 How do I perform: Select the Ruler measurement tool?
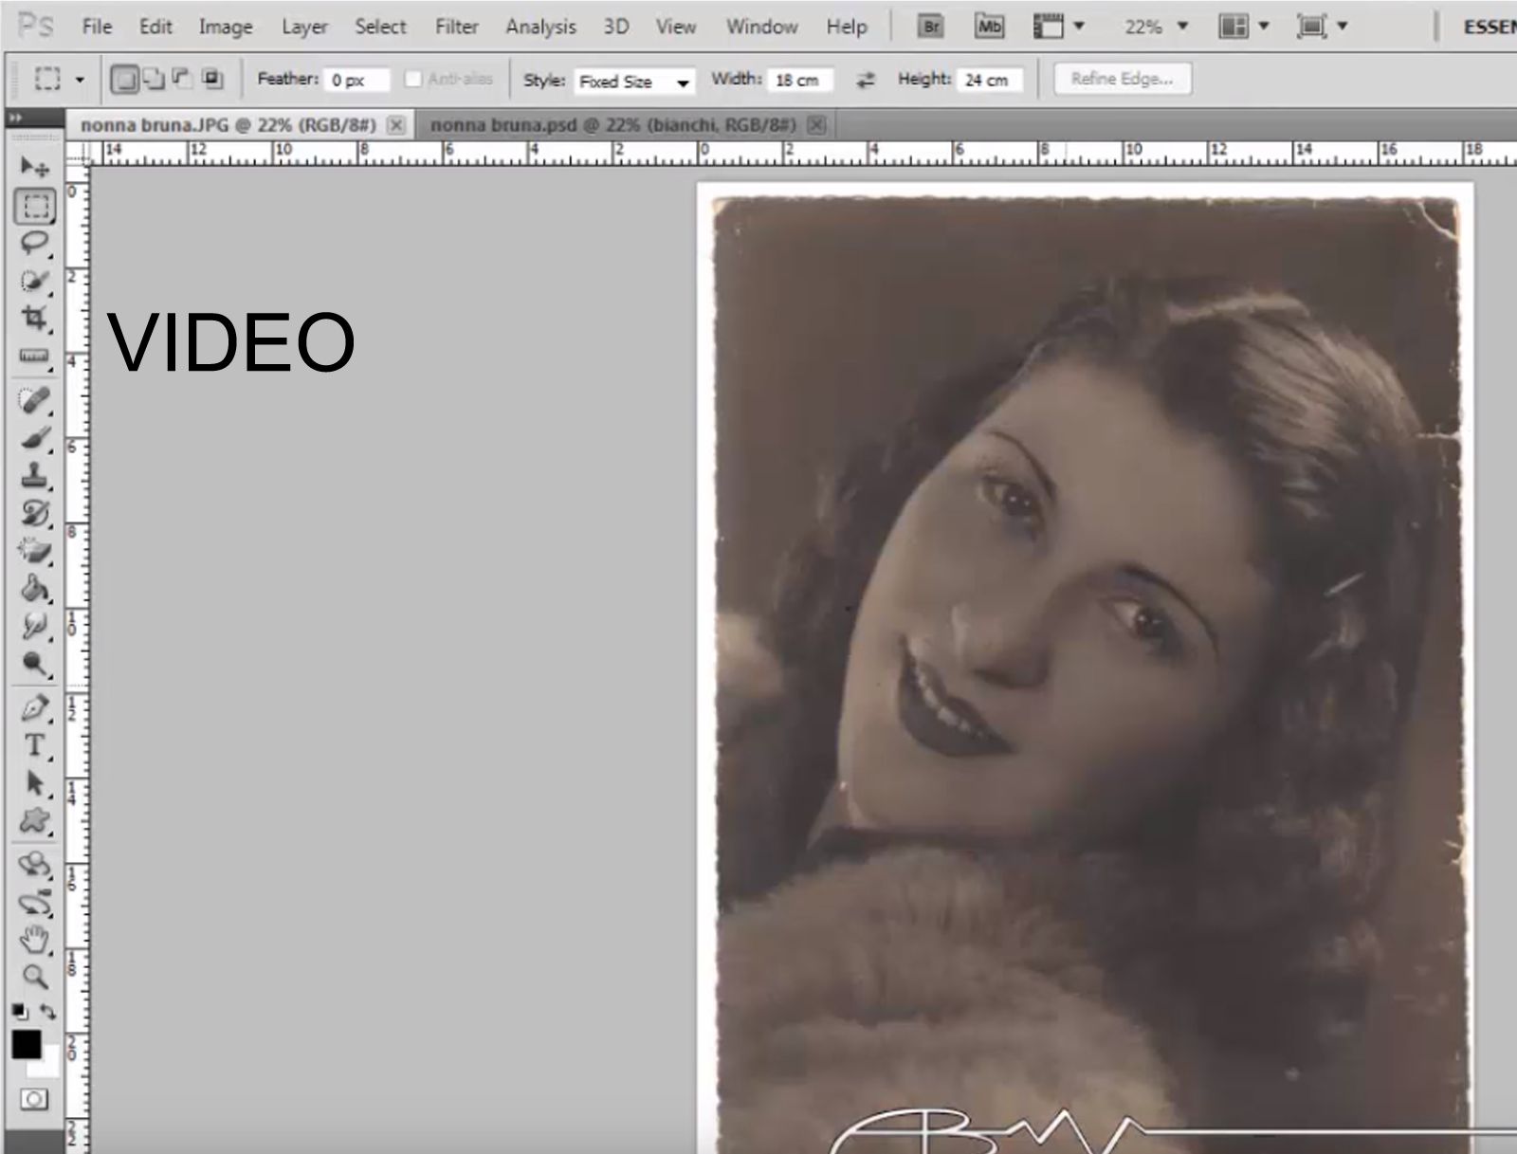[x=35, y=356]
